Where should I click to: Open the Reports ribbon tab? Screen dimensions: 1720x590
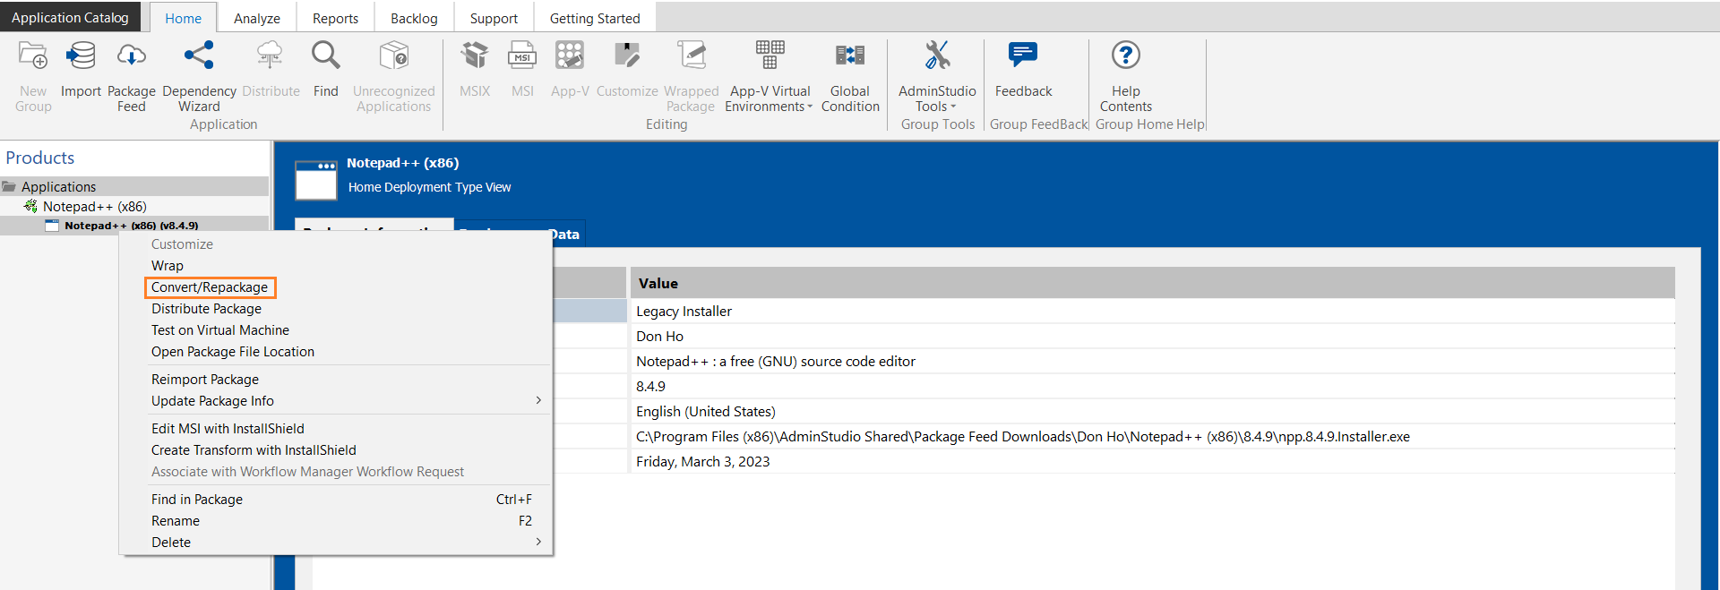click(x=335, y=18)
